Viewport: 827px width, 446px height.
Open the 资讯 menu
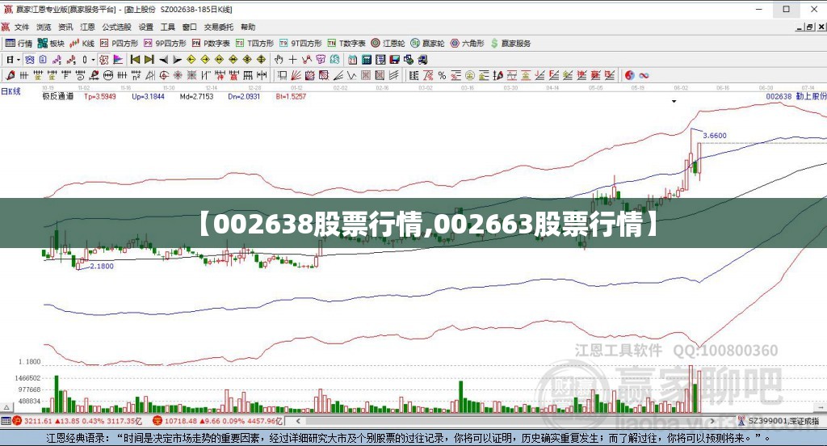point(65,27)
